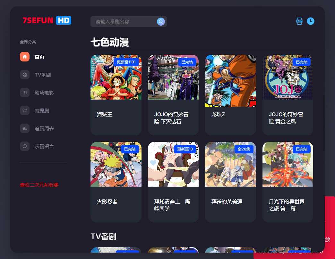Click the 求番留言 comment bubble icon
335x259 pixels.
(x=25, y=146)
